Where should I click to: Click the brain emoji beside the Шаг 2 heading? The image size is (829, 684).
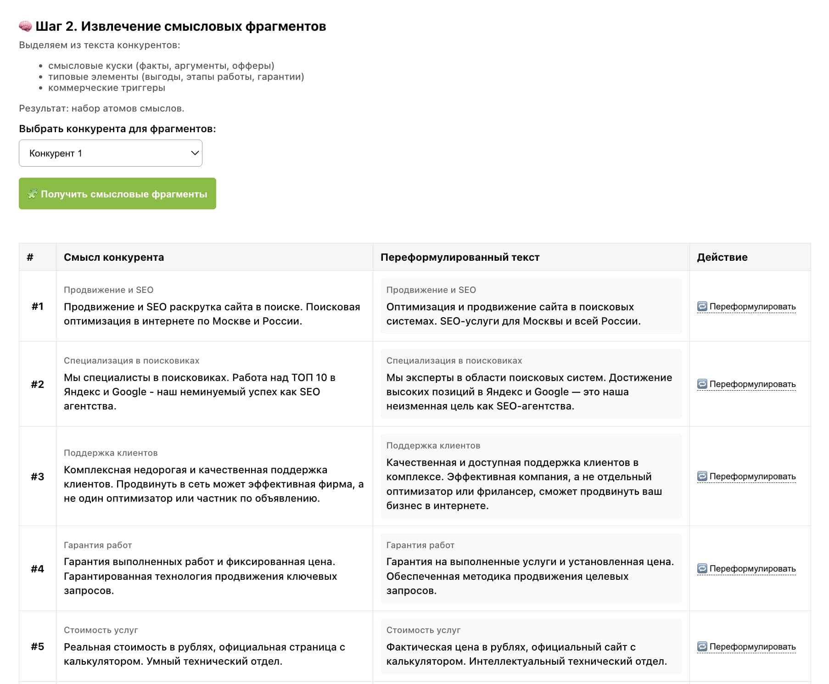click(x=25, y=26)
